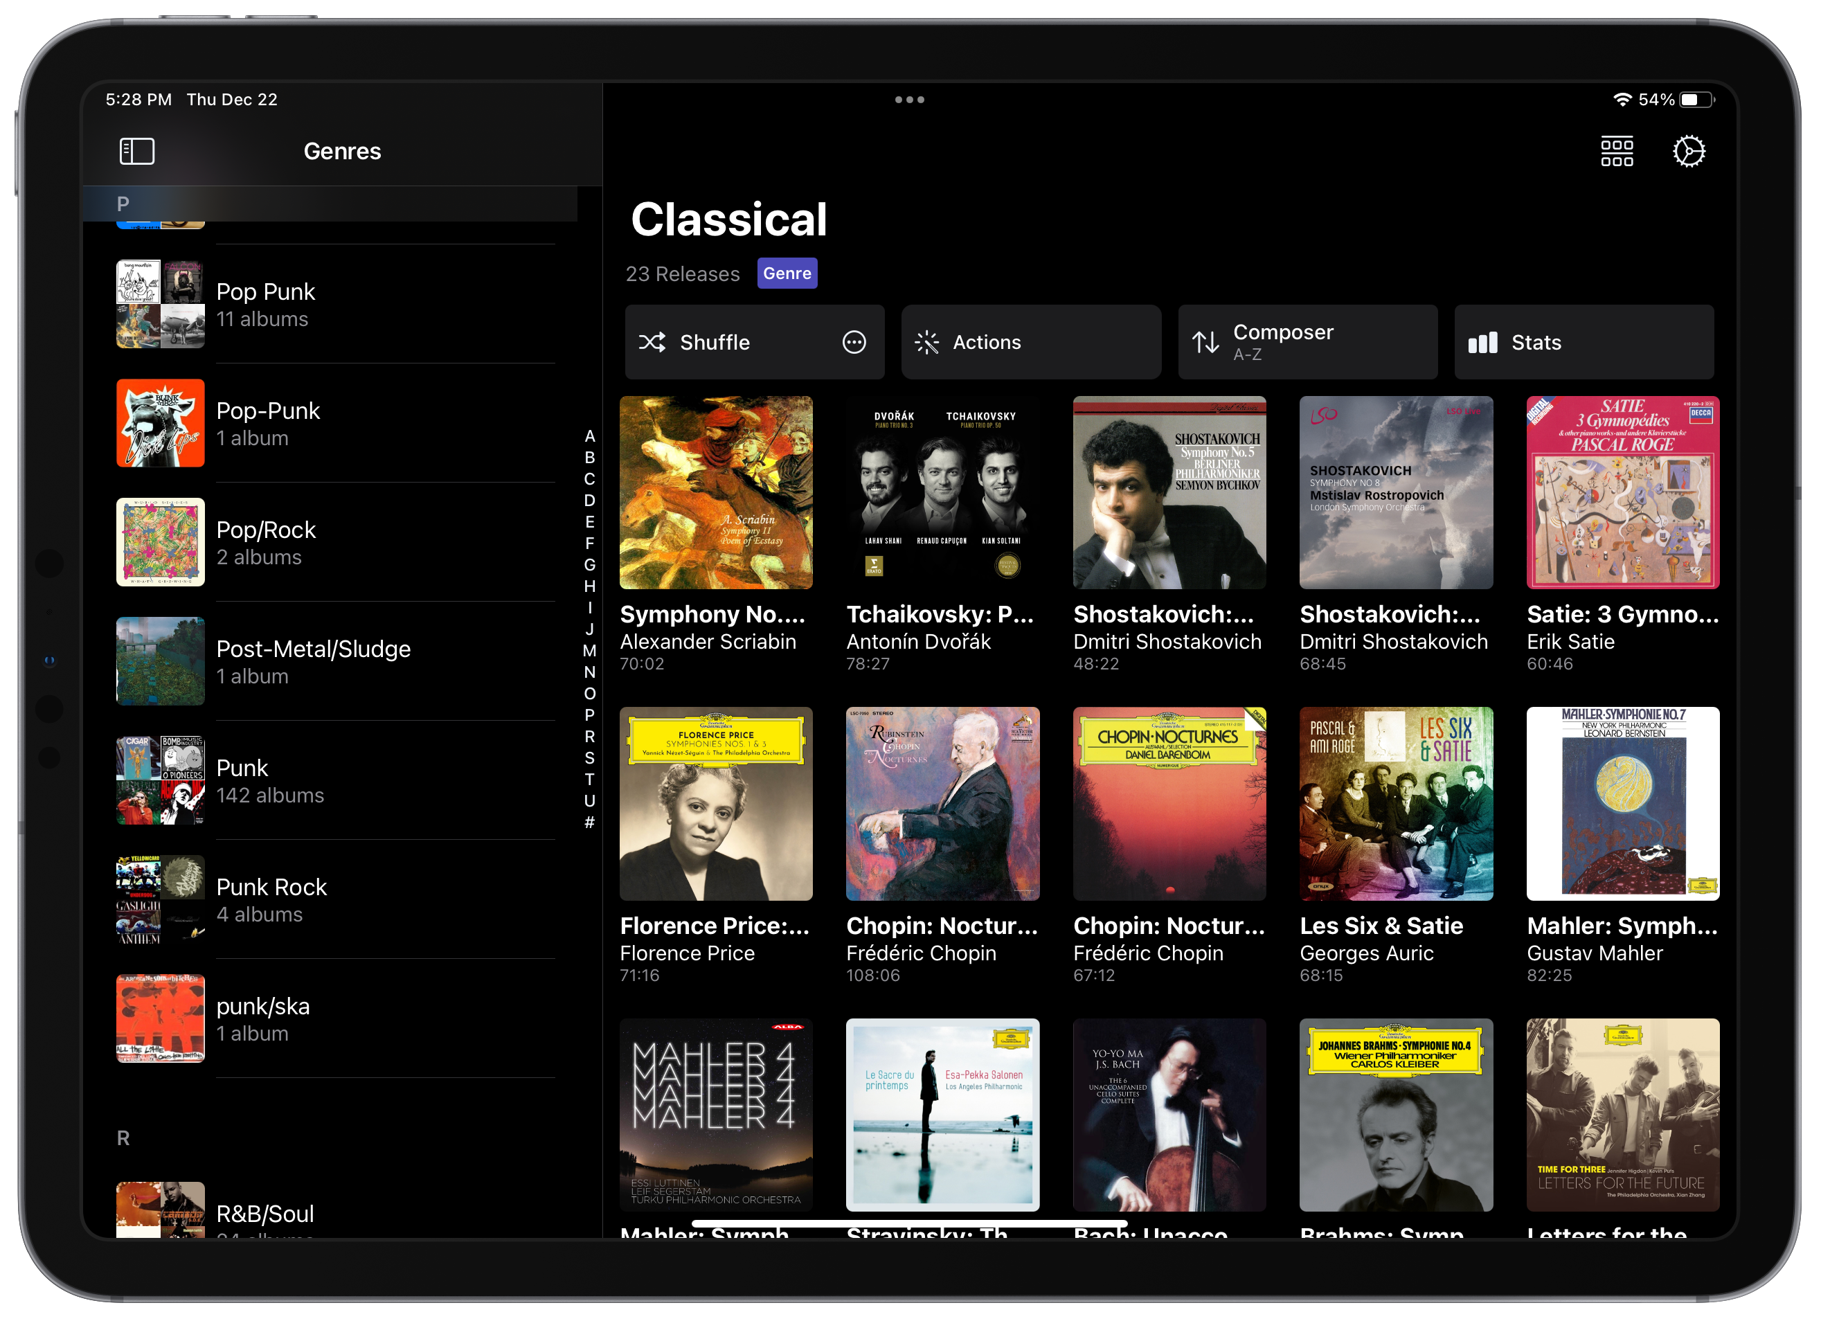Image resolution: width=1821 pixels, height=1321 pixels.
Task: Click the 23 Releases count text
Action: [682, 274]
